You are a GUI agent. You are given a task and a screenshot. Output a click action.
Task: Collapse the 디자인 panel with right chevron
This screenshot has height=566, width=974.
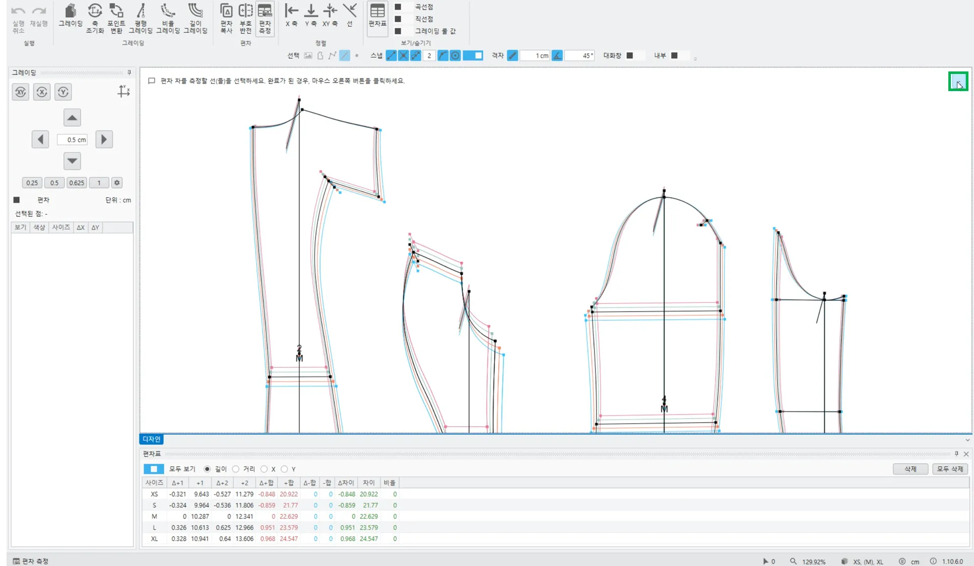(967, 440)
